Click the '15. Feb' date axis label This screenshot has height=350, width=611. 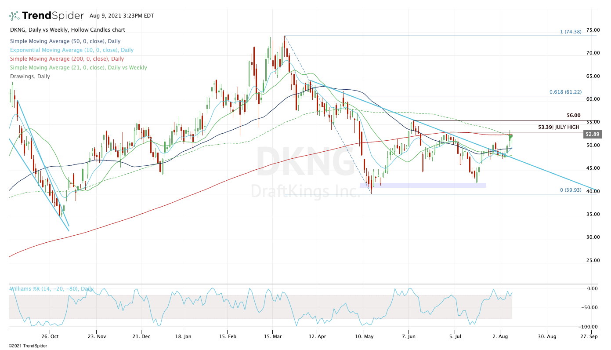[x=227, y=336]
